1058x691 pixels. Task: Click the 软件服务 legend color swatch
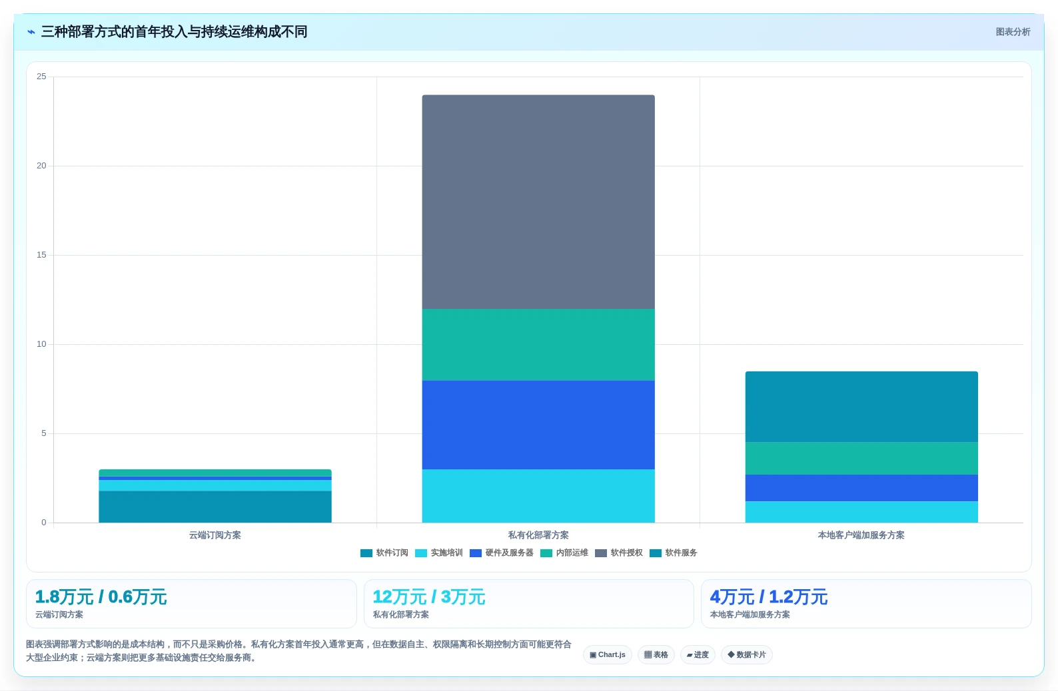pos(656,553)
